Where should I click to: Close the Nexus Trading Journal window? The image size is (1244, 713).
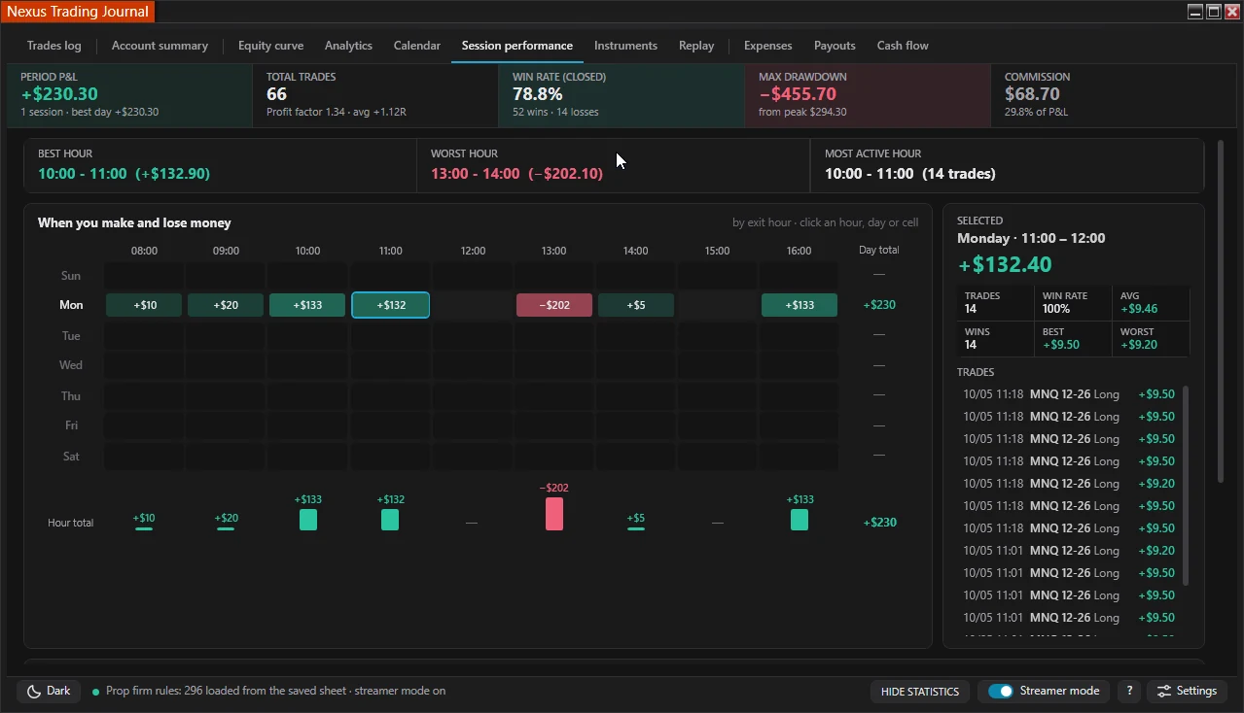pyautogui.click(x=1231, y=12)
